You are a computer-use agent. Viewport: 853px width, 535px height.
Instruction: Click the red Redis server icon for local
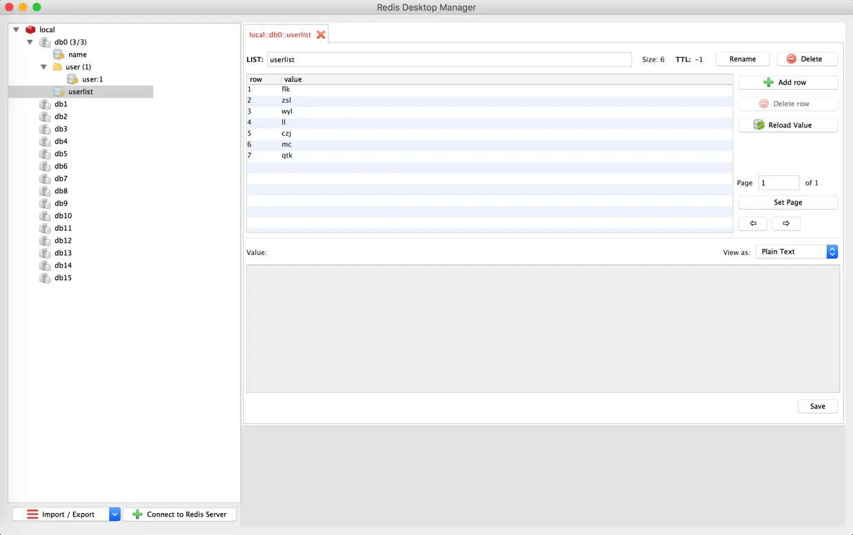point(30,30)
